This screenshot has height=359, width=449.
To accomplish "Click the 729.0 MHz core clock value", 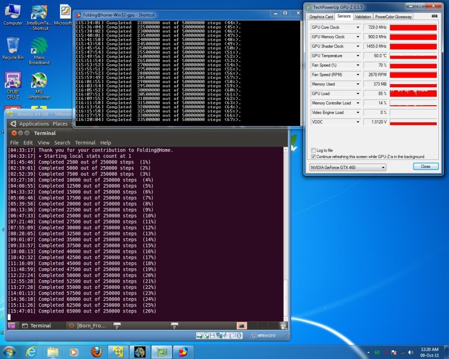I will click(376, 27).
